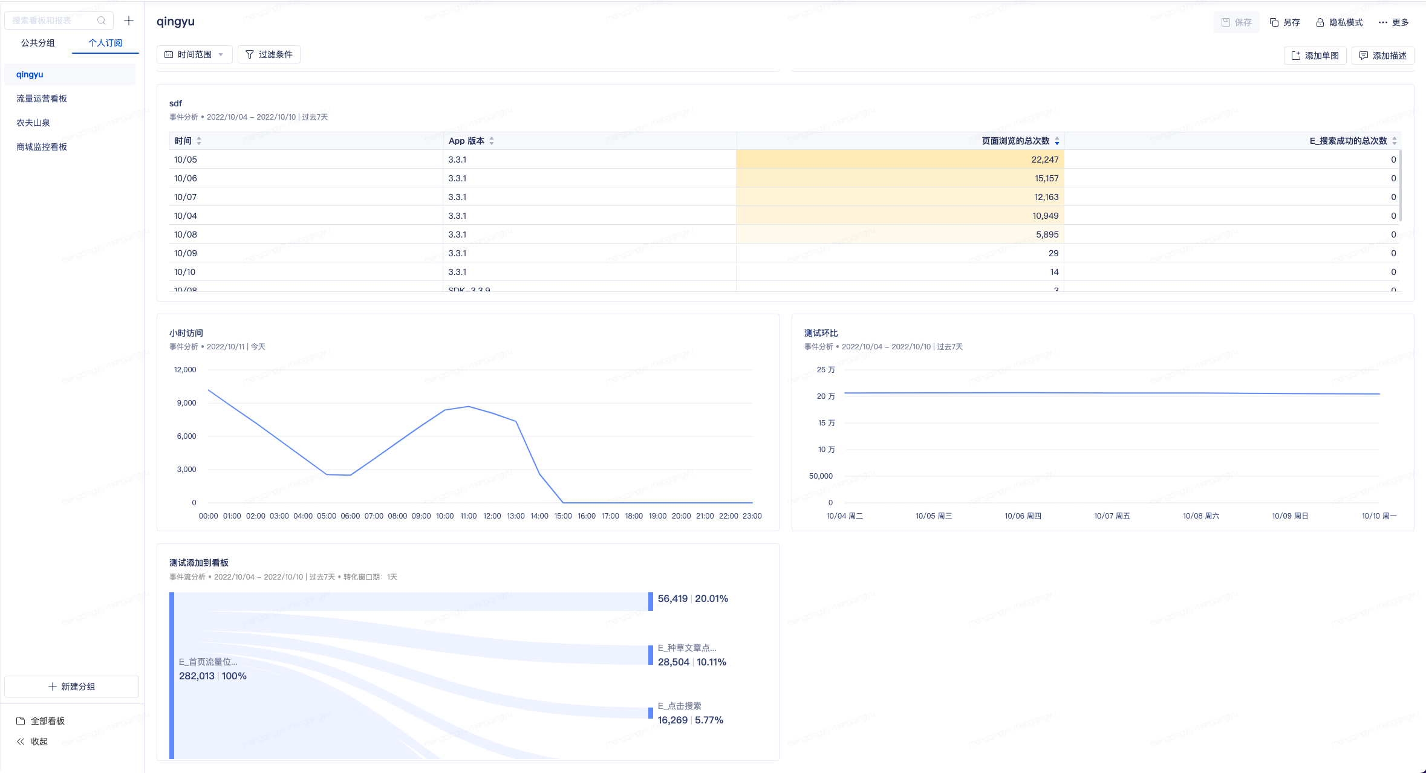Click the E_首页流量位 sankey node bar
The width and height of the screenshot is (1426, 773).
tap(172, 676)
